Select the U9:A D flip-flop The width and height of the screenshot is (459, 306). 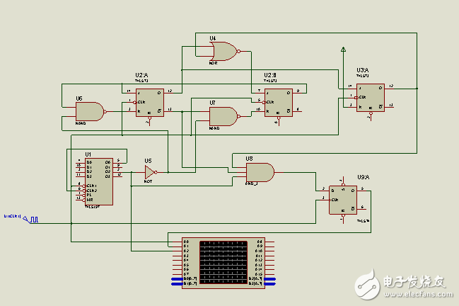tap(343, 200)
